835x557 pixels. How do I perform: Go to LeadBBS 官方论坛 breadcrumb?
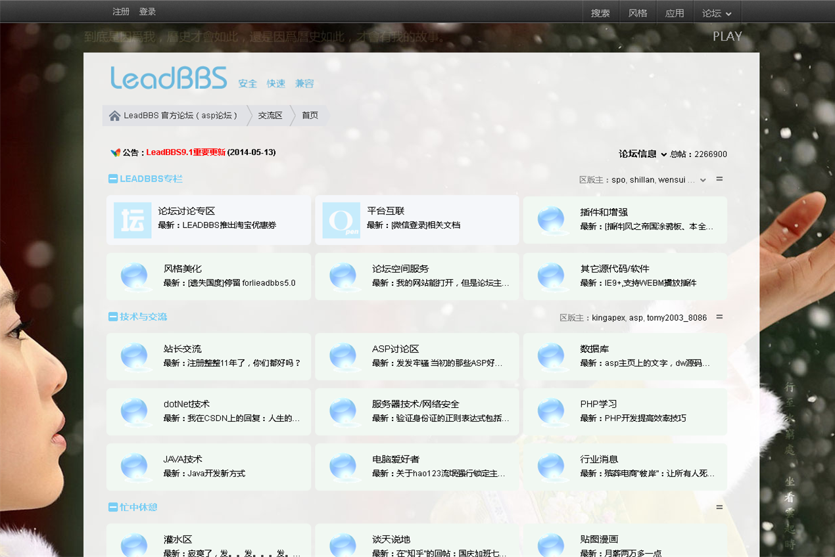(x=181, y=116)
